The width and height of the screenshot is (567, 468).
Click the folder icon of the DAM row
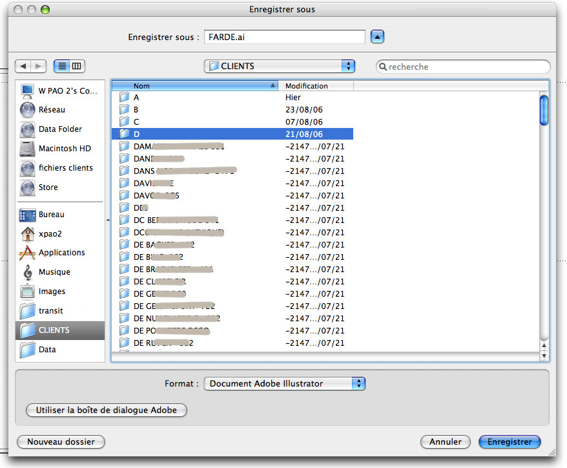click(x=125, y=146)
